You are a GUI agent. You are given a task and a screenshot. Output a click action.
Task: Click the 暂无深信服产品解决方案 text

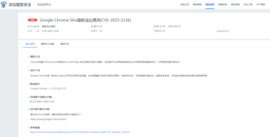(42, 101)
